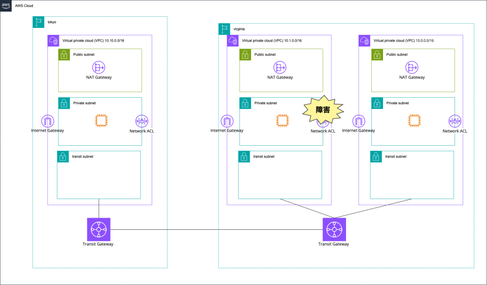Click the 障害 starburst callout

coord(323,110)
